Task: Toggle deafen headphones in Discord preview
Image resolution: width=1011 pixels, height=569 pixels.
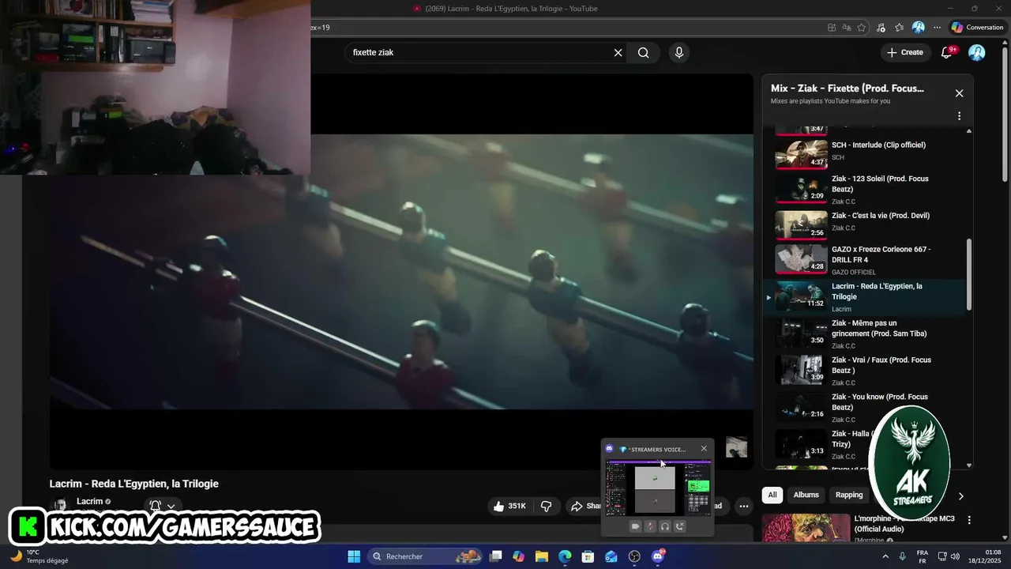Action: point(665,526)
